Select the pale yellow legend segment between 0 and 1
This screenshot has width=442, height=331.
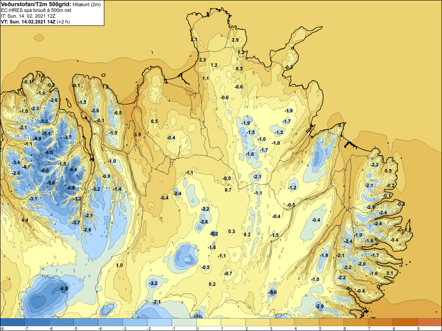[209, 322]
